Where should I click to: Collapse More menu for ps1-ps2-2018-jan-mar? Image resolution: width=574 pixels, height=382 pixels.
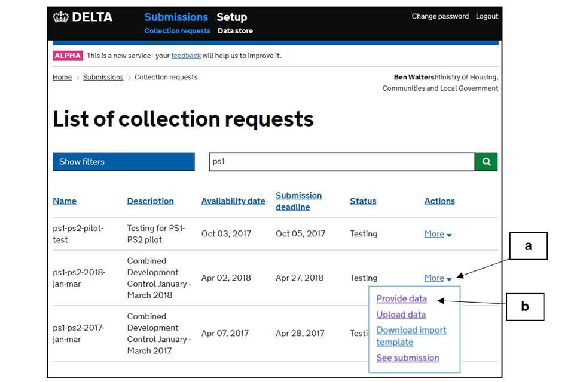coord(438,278)
